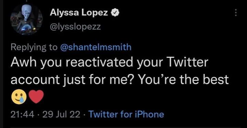Click the word 'Awh' starting the tweet
247x128 pixels.
click(x=24, y=62)
